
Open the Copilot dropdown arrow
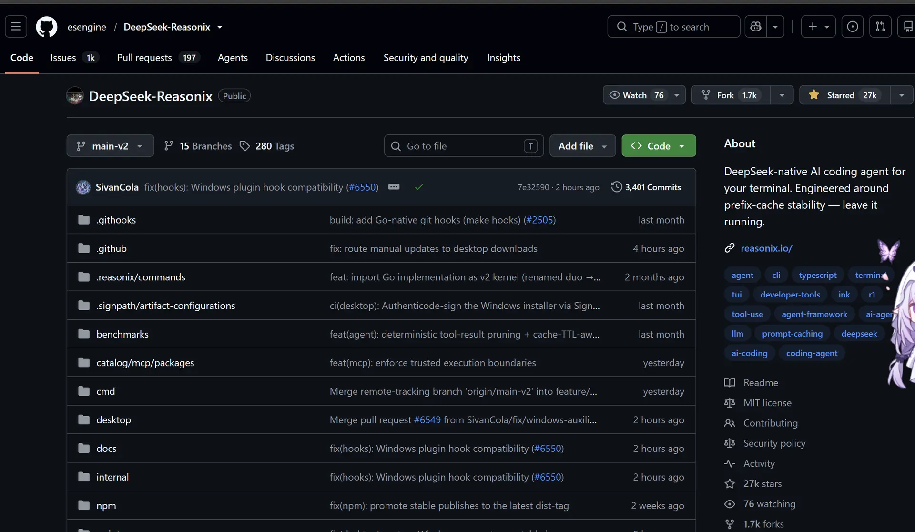coord(775,27)
